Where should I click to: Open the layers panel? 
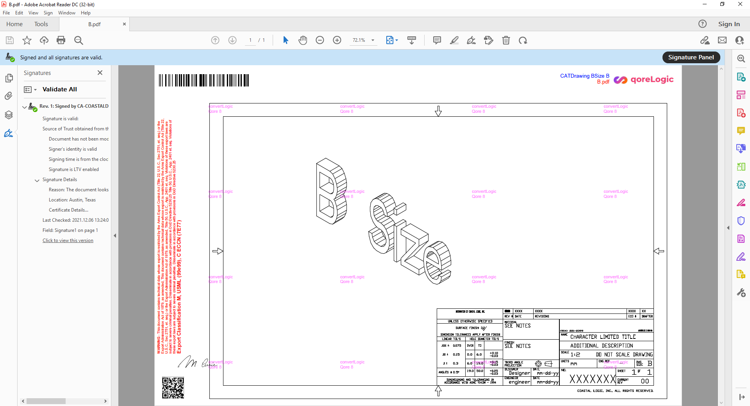(9, 115)
